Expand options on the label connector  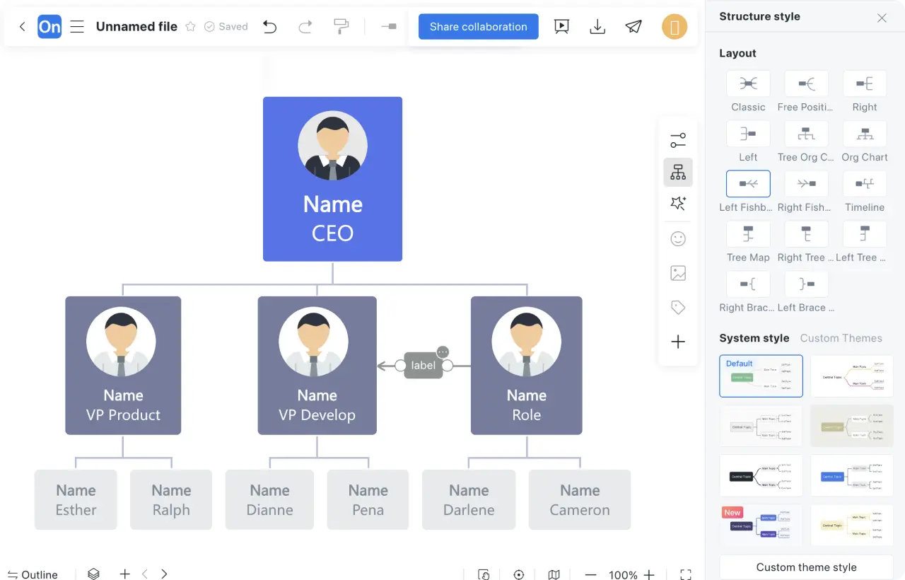click(x=443, y=352)
